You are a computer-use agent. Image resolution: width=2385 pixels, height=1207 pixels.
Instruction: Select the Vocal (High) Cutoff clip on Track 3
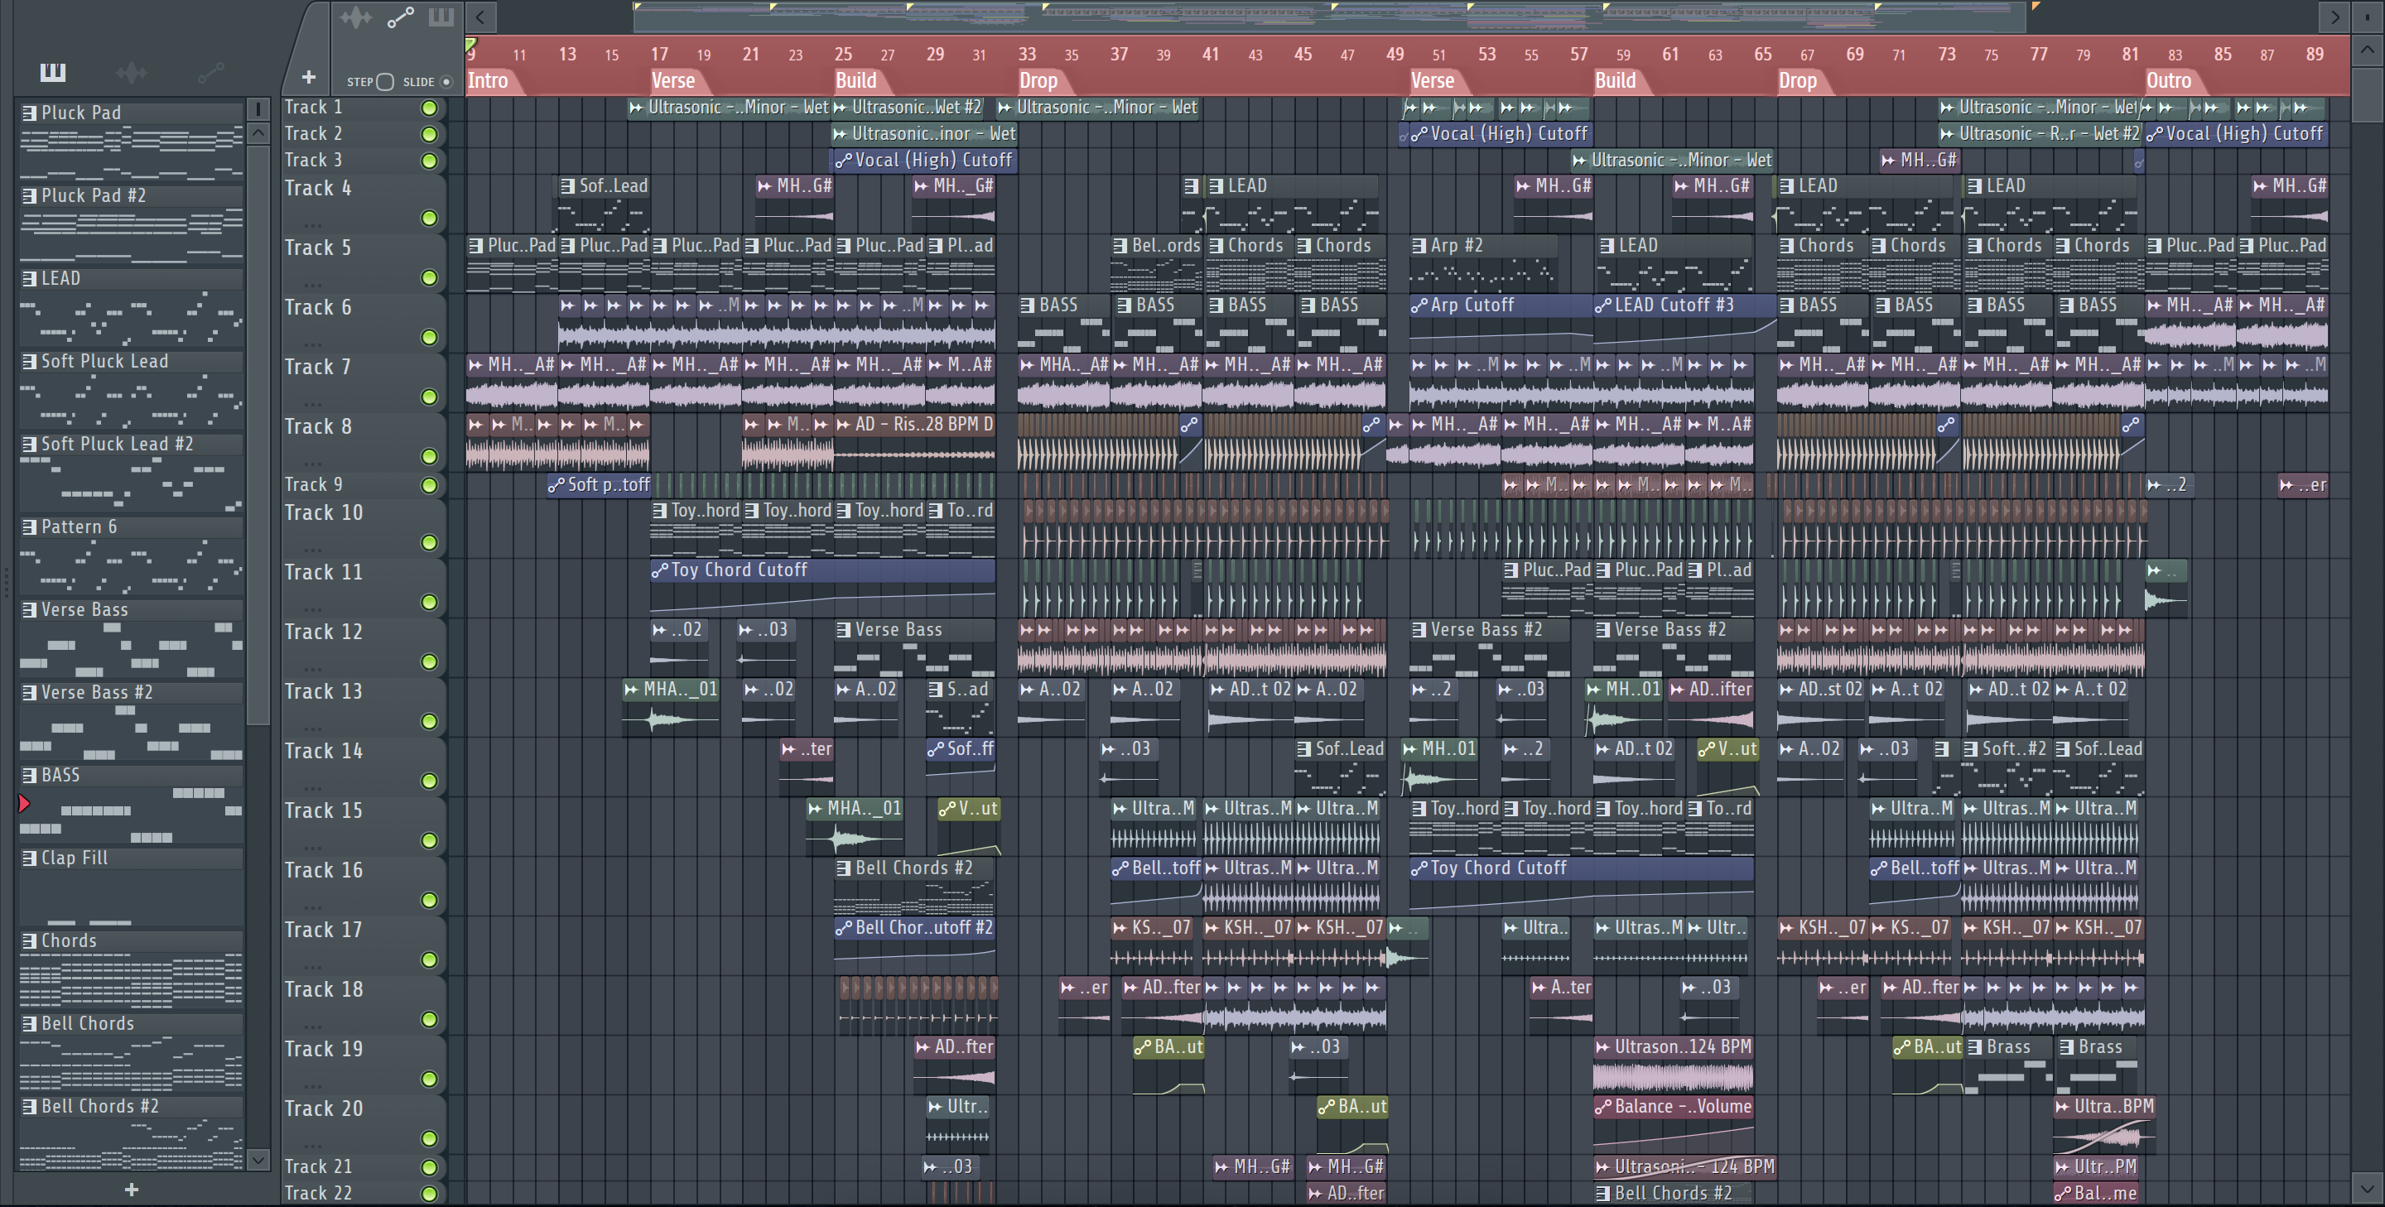pos(924,160)
